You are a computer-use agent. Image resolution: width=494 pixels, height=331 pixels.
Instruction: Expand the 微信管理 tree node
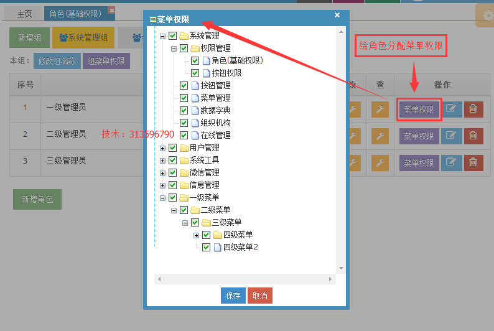click(x=162, y=173)
